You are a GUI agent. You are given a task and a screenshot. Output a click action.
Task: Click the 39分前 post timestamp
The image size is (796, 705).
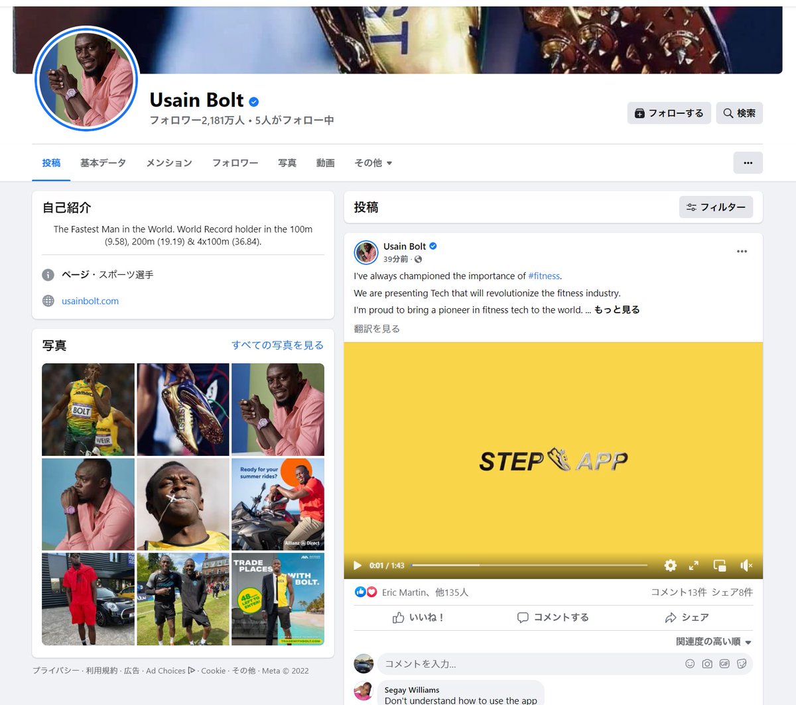tap(395, 260)
